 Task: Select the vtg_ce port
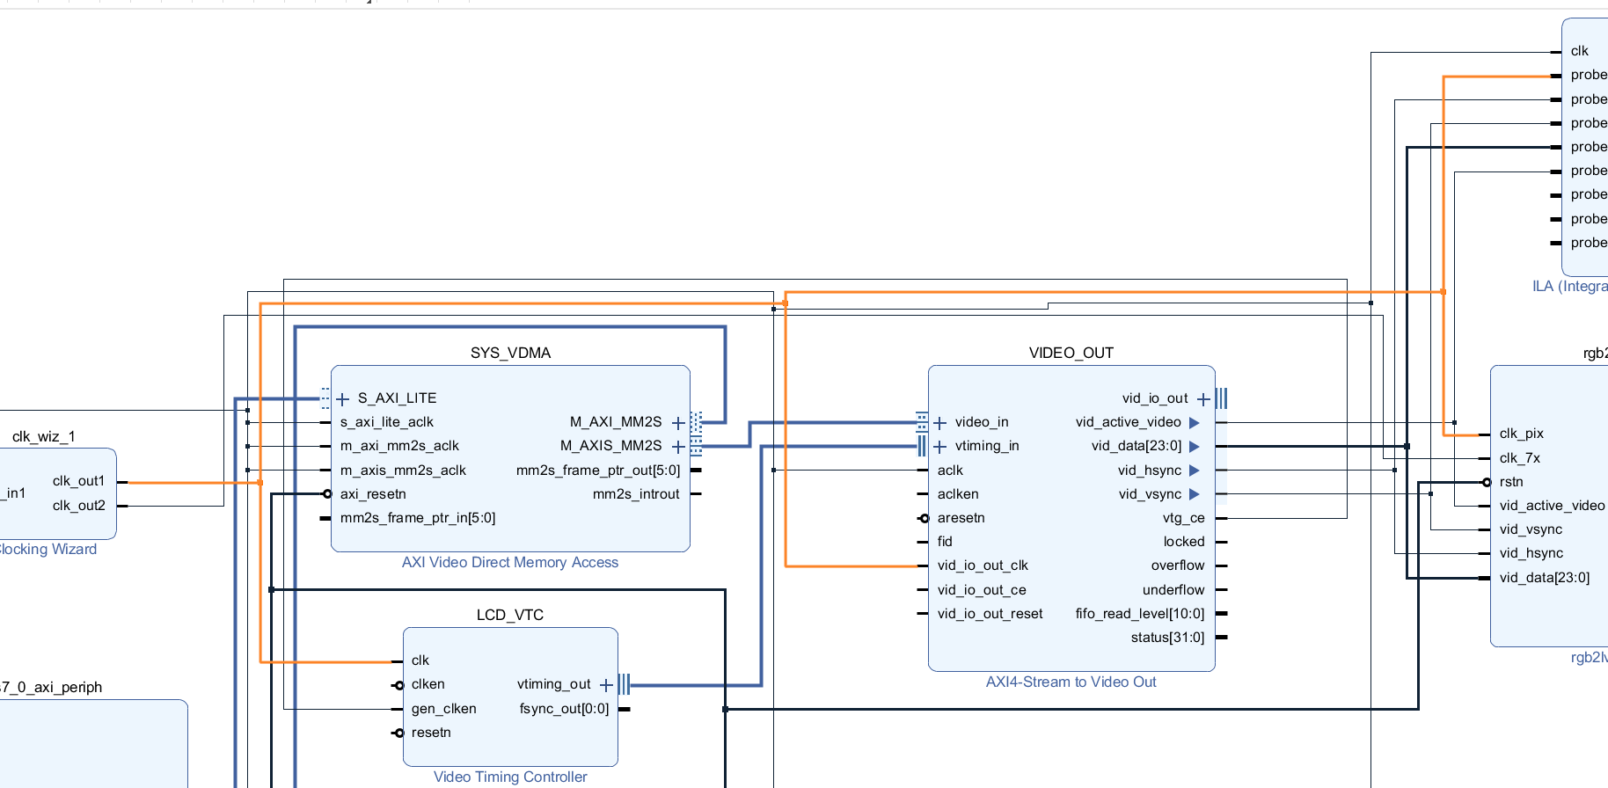pos(1184,518)
